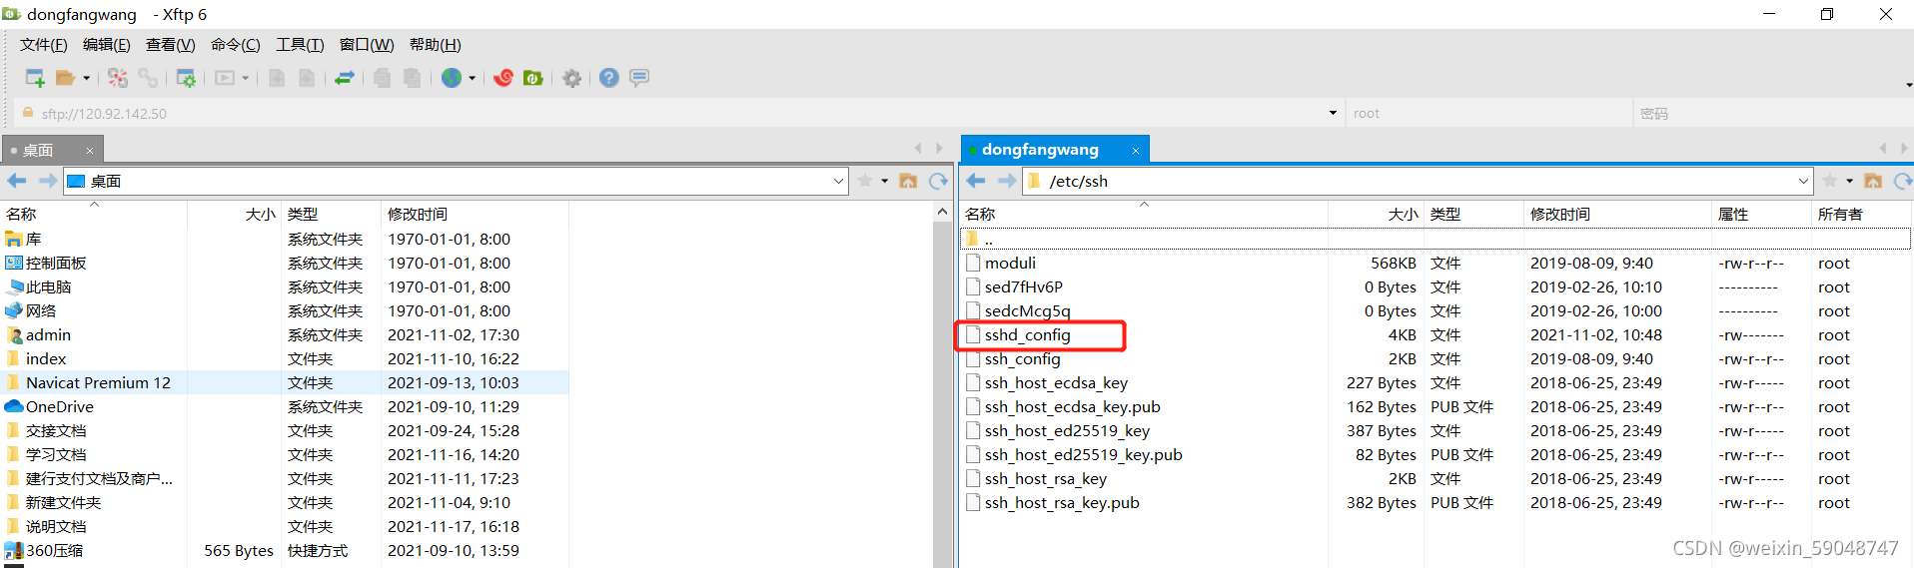Open the local pane bookmark dropdown arrow
This screenshot has width=1914, height=568.
click(x=885, y=181)
